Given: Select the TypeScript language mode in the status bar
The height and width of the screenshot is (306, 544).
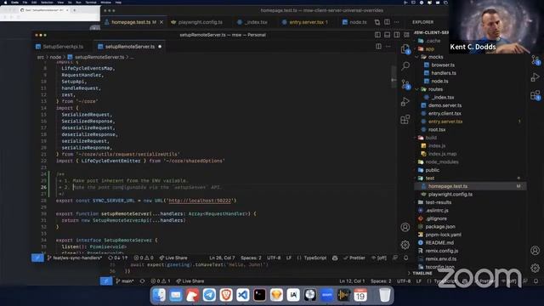Looking at the screenshot, I should coord(315,258).
